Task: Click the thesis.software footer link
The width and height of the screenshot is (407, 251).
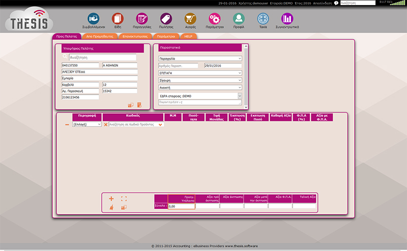Action: pos(242,246)
